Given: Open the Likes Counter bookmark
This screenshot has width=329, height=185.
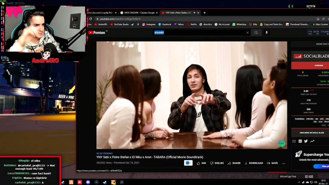Looking at the screenshot, I should tap(320, 24).
